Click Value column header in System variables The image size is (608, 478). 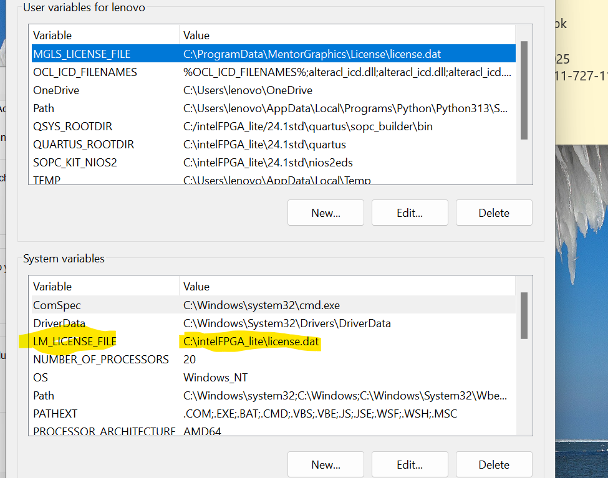point(196,287)
